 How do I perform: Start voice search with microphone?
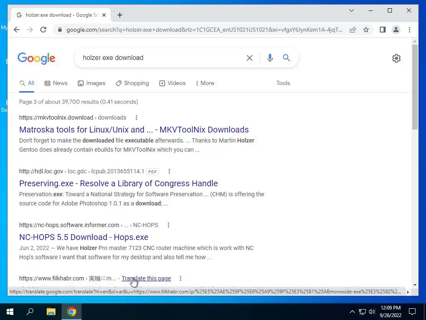coord(270,57)
